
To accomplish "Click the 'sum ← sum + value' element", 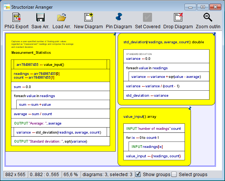I will 63,105.
